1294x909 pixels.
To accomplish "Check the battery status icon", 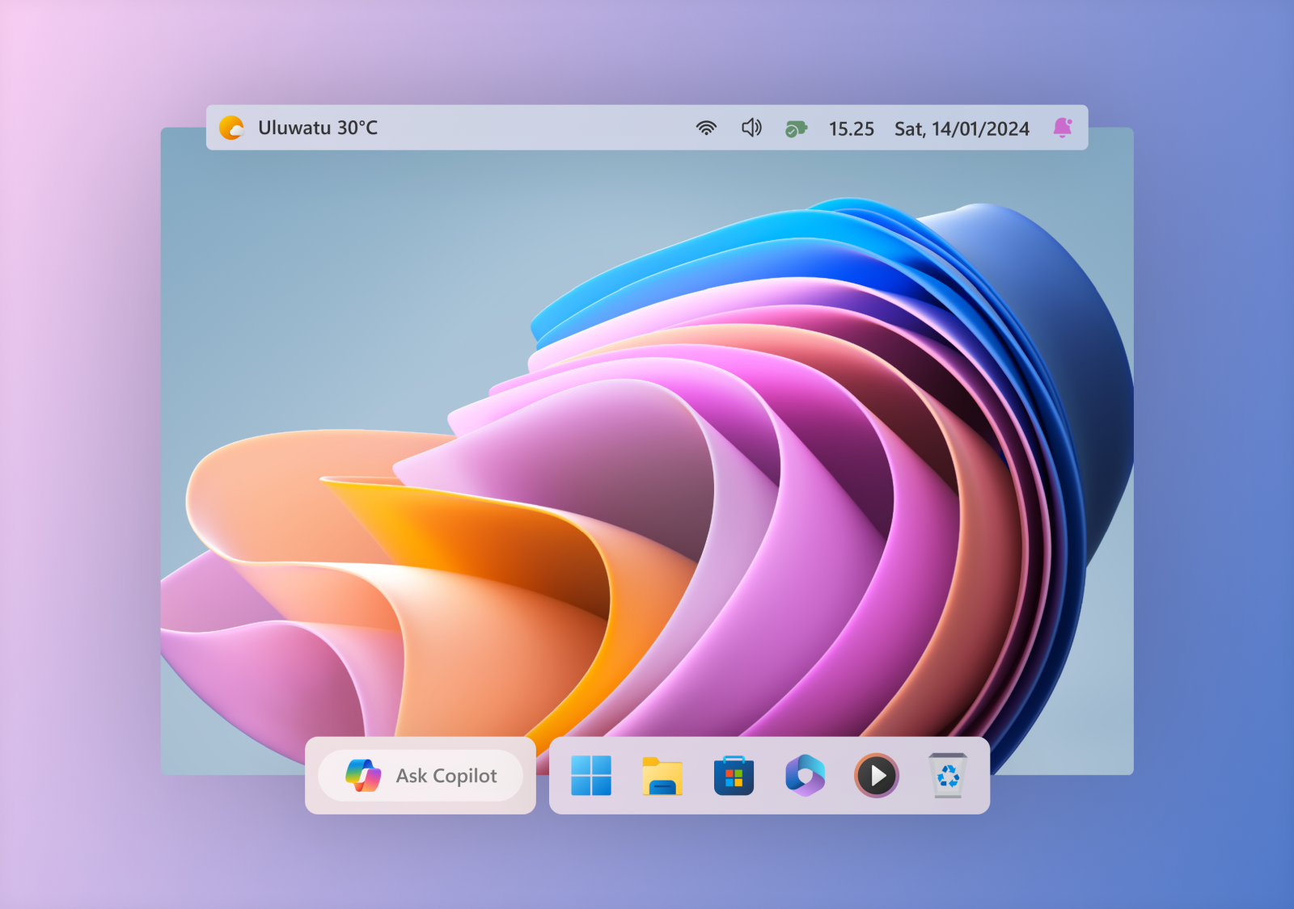I will tap(796, 128).
